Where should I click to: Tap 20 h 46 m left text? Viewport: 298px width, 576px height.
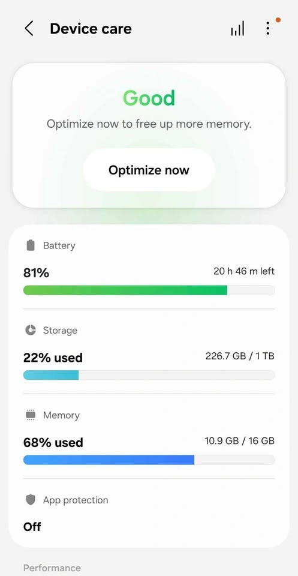(244, 271)
